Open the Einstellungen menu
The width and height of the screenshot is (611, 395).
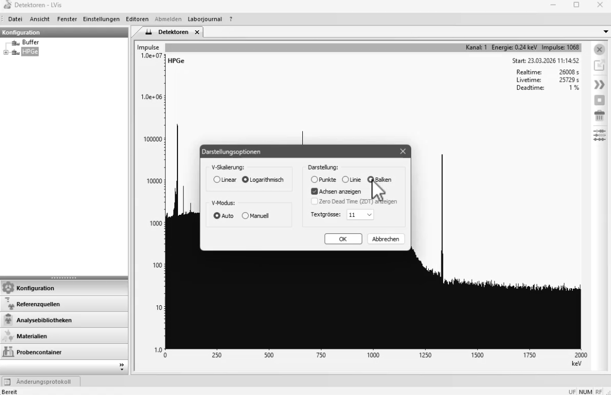pyautogui.click(x=101, y=19)
